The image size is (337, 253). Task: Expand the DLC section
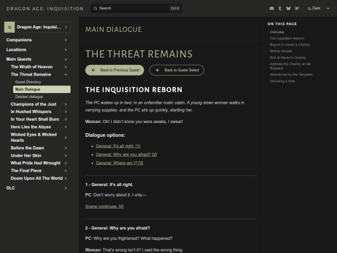pyautogui.click(x=66, y=188)
